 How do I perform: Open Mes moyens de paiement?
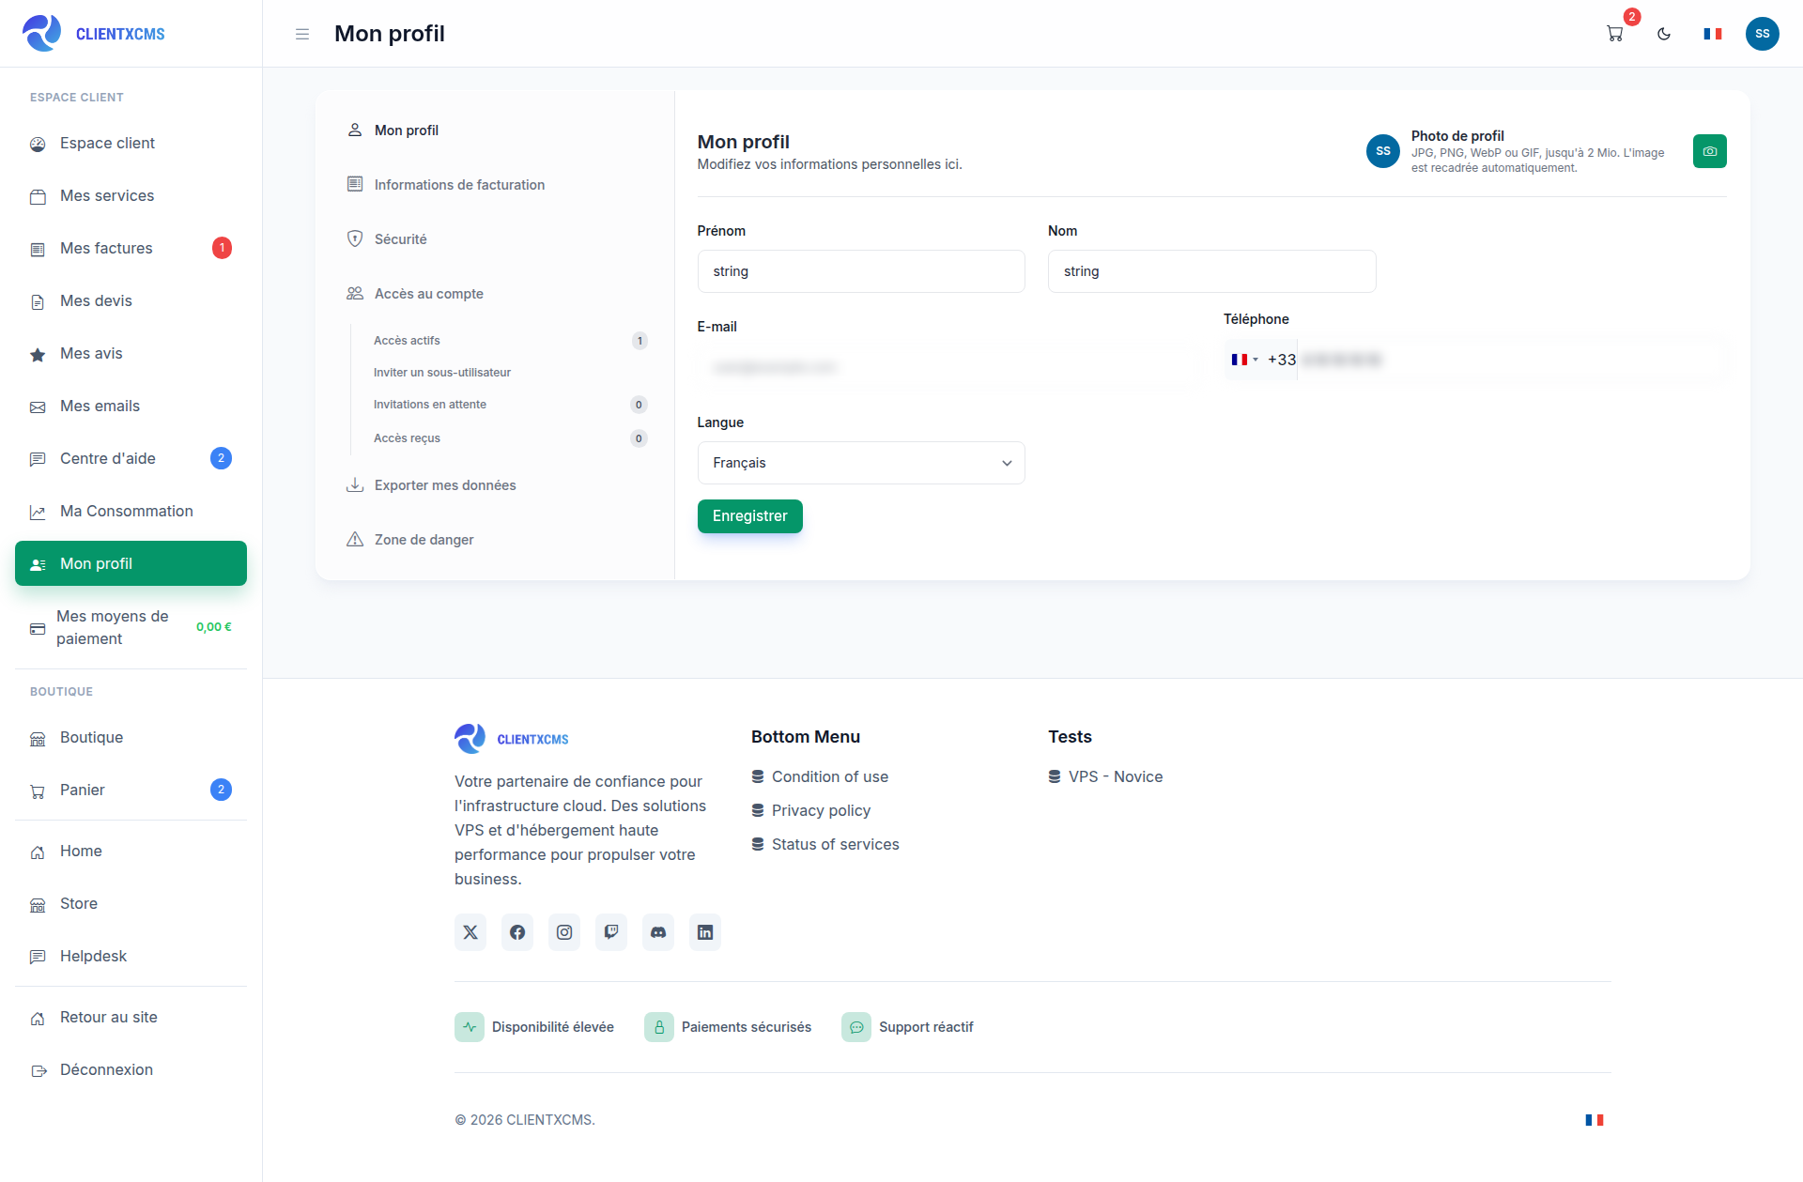131,628
